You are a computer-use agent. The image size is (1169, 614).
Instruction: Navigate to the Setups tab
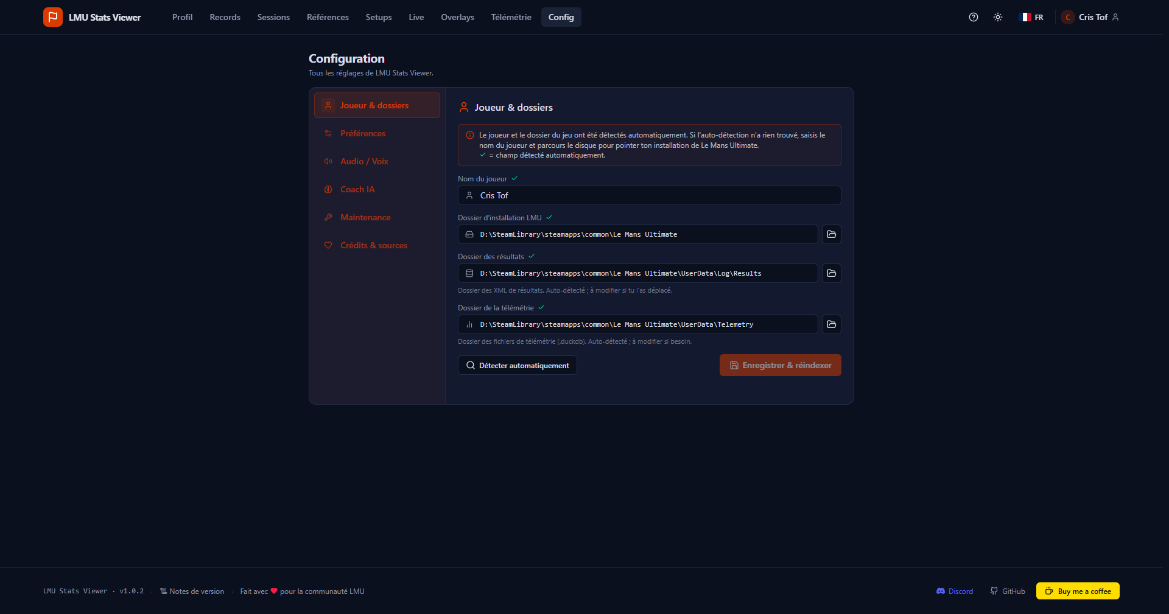(x=379, y=17)
